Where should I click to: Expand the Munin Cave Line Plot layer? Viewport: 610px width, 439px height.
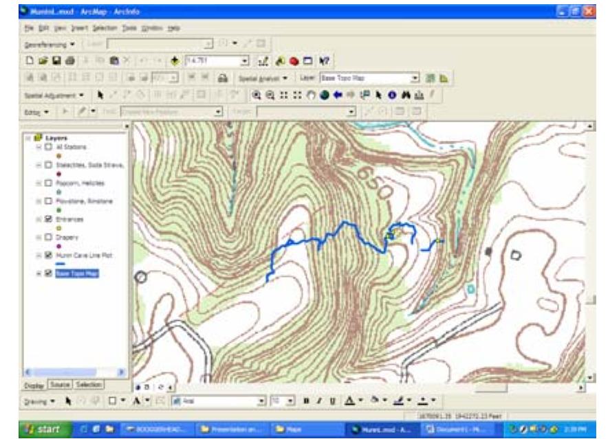click(x=39, y=255)
